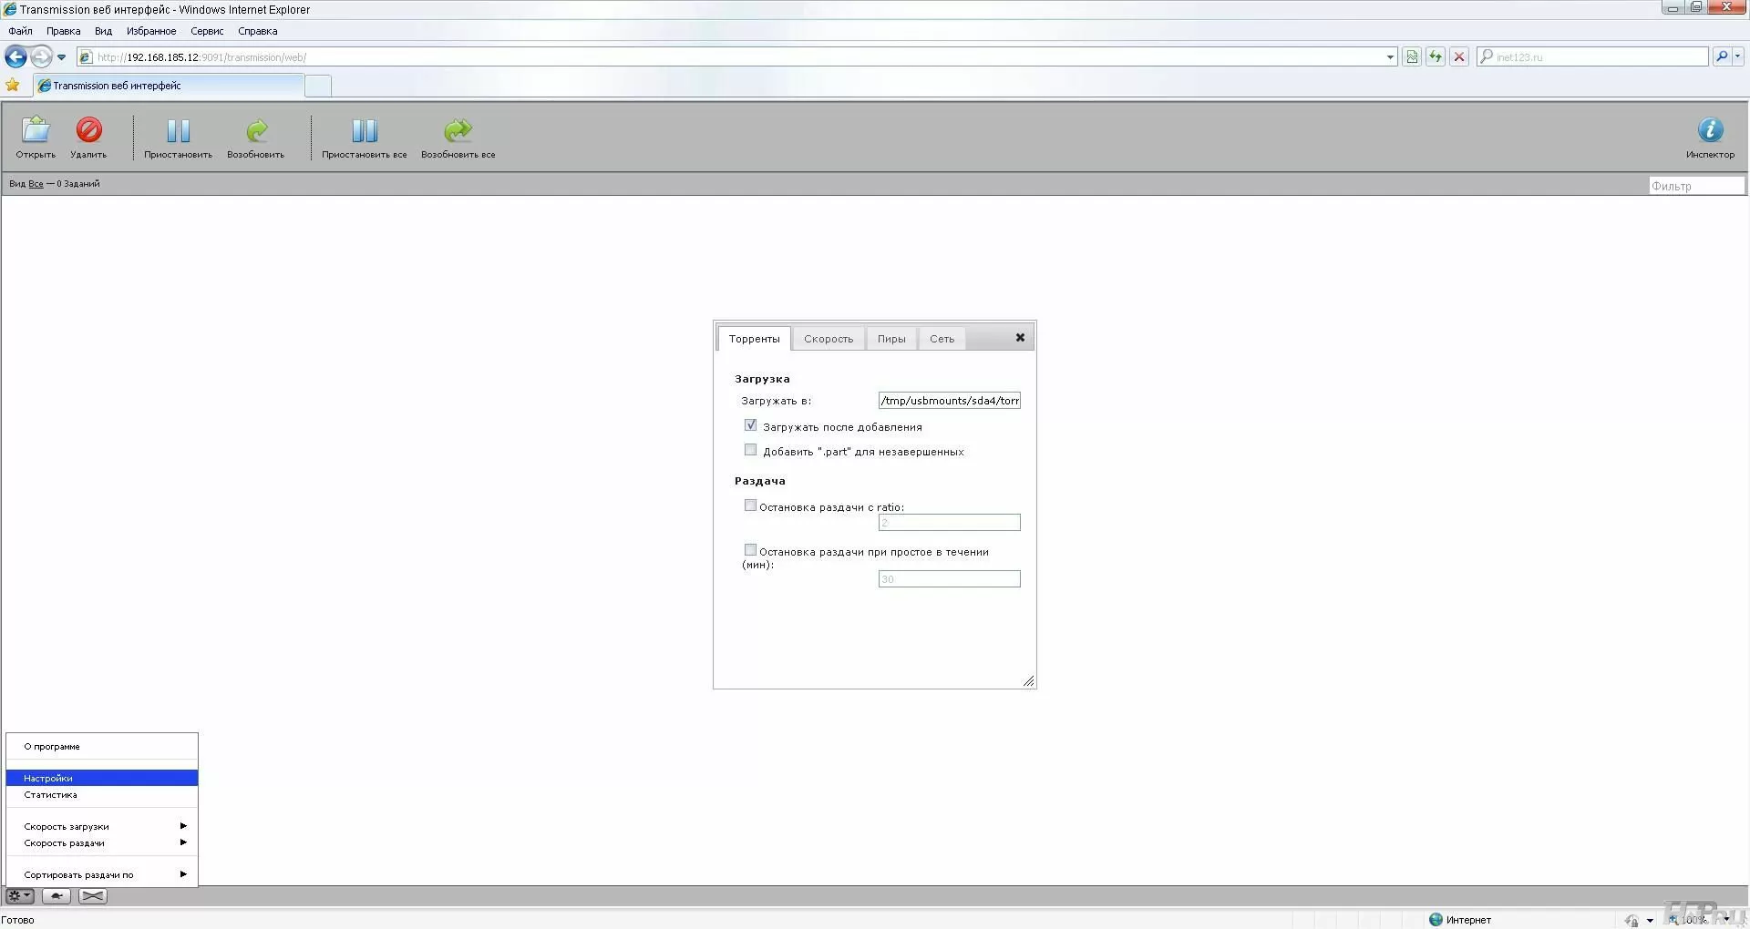This screenshot has height=929, width=1750.
Task: Click the Resume All torrents icon
Action: [458, 131]
